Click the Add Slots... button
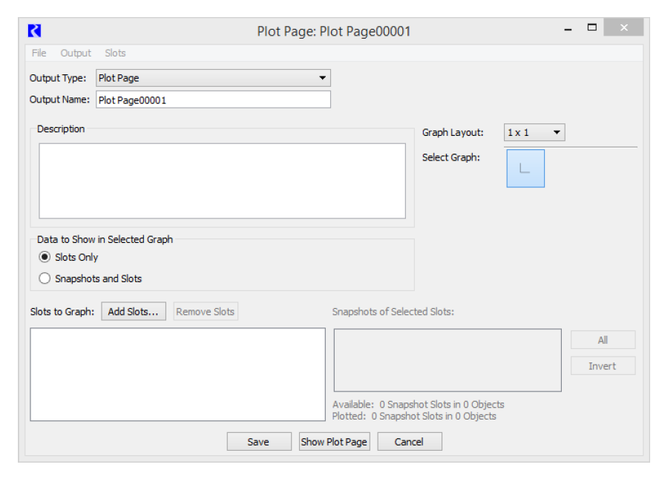The width and height of the screenshot is (662, 479). click(x=134, y=312)
